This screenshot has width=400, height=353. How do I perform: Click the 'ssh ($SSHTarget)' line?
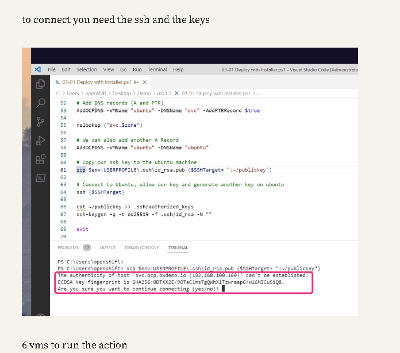(x=100, y=192)
